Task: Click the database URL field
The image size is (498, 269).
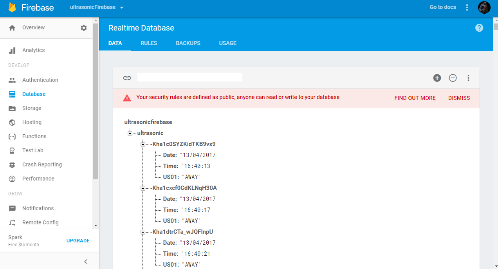Action: pos(189,78)
